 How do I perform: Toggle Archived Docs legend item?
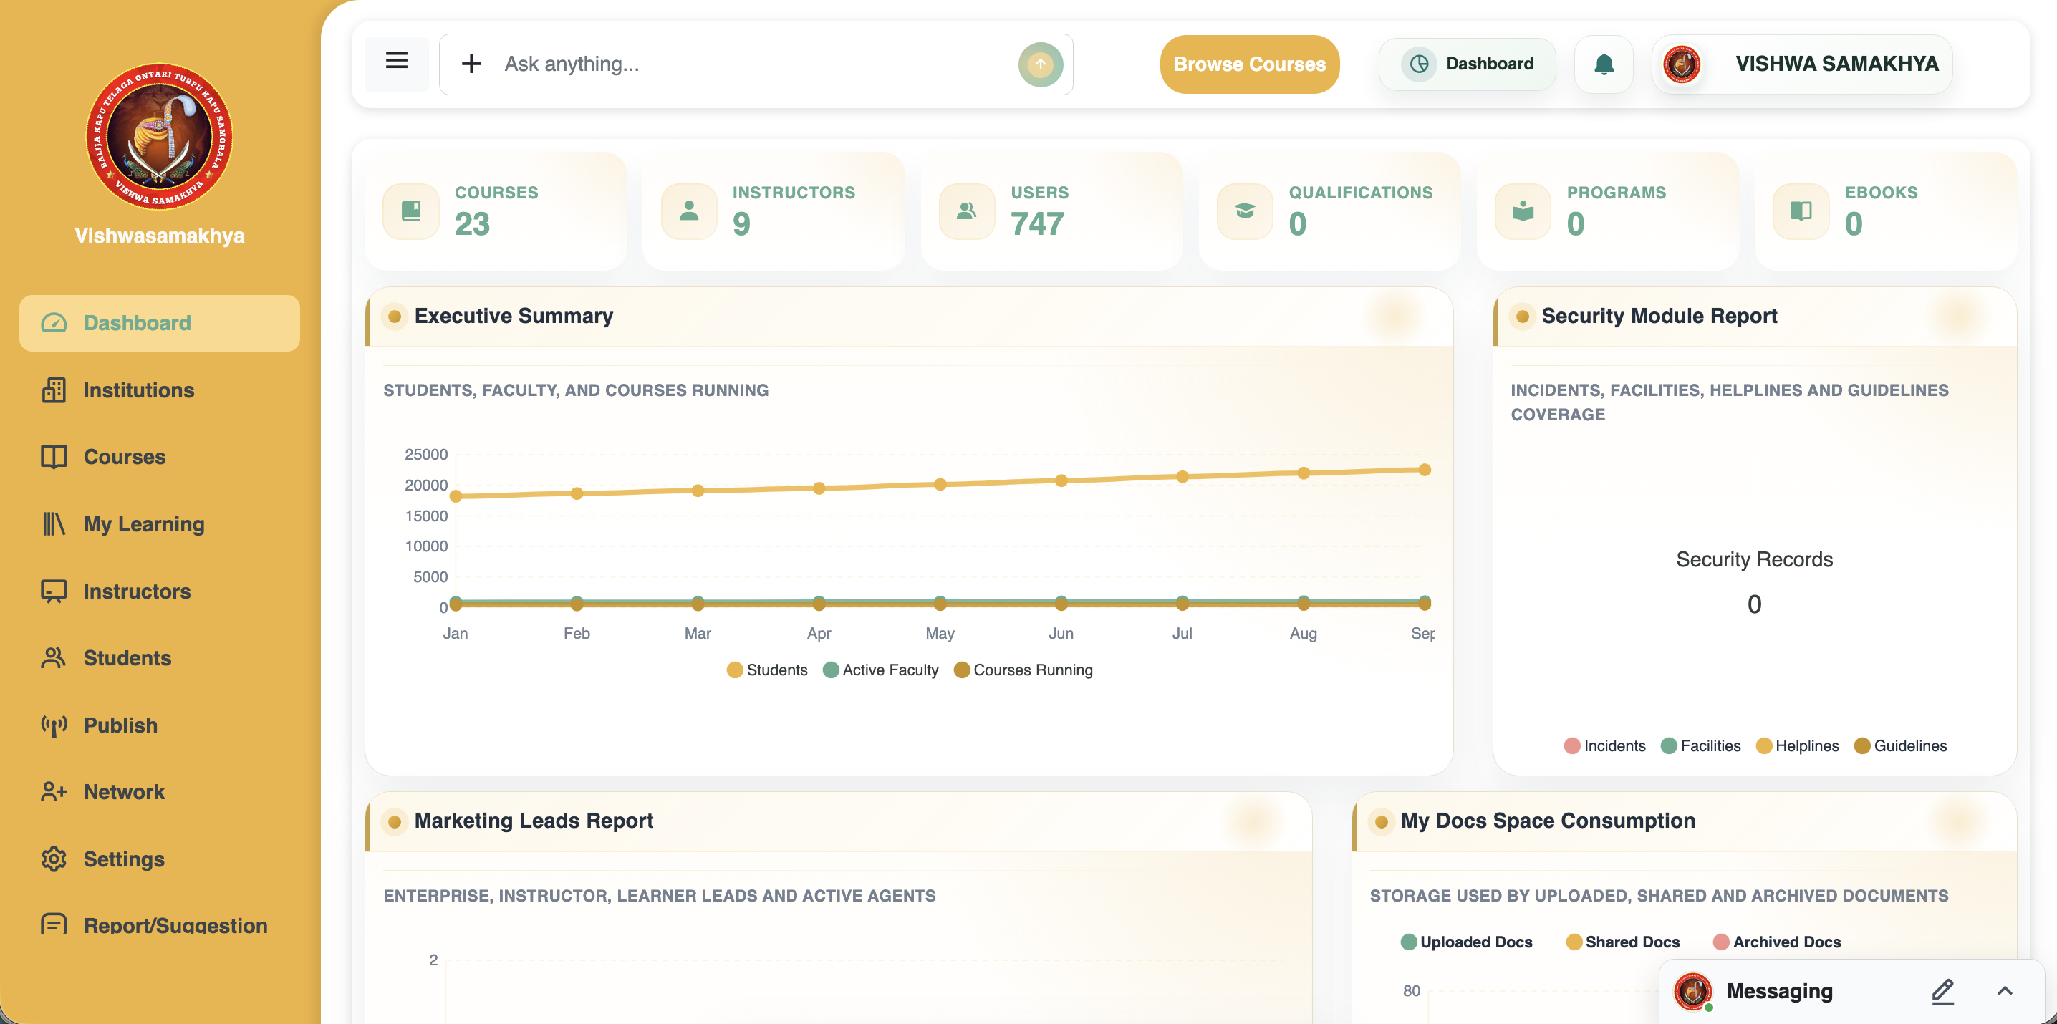click(1777, 942)
